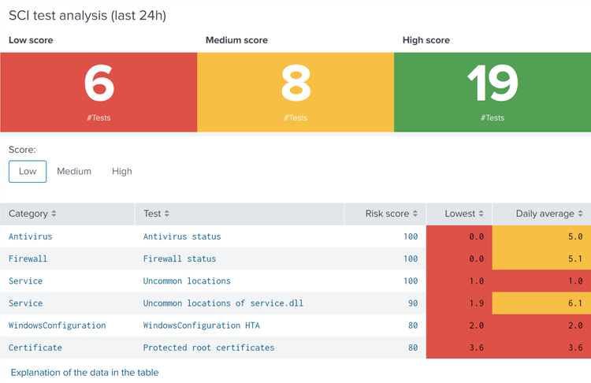Click the Certificate category cell

coord(35,348)
